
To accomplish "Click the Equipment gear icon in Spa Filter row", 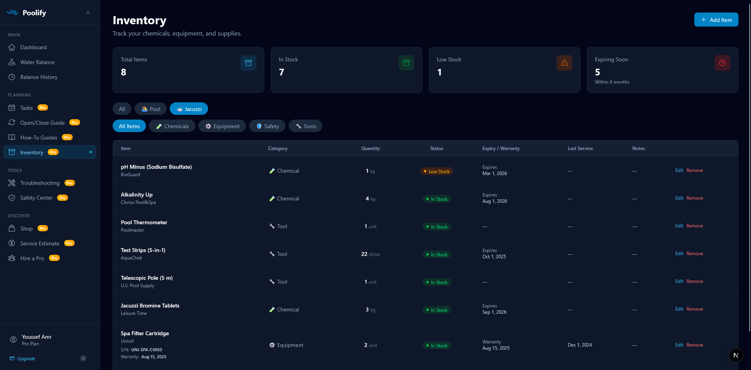I will [272, 345].
